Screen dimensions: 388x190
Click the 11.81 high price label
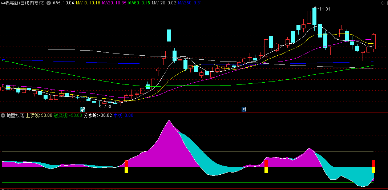(x=325, y=9)
